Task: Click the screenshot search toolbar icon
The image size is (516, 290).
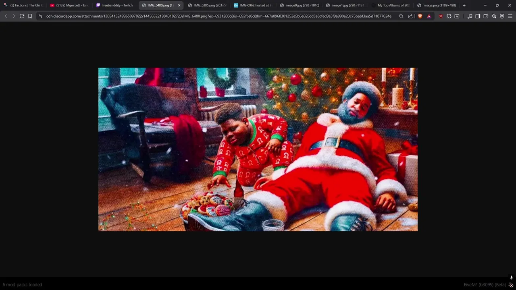Action: tap(457, 16)
